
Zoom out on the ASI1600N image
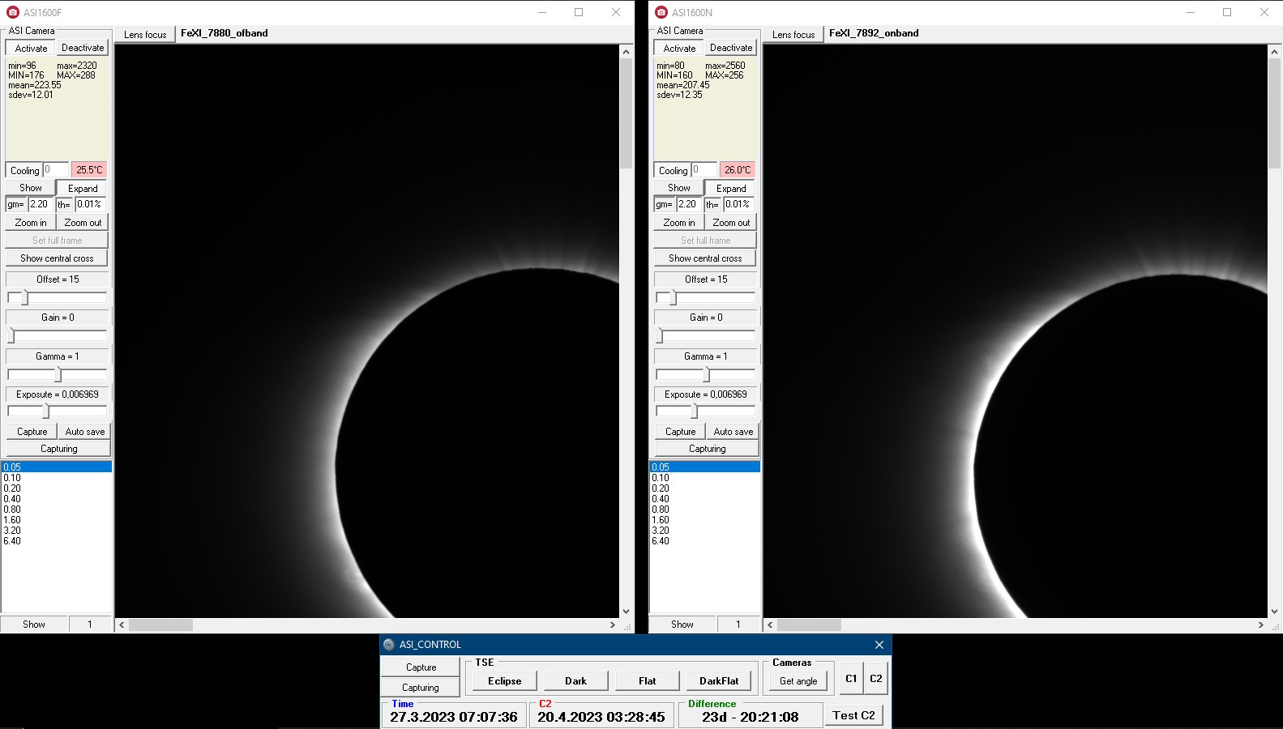pyautogui.click(x=731, y=223)
